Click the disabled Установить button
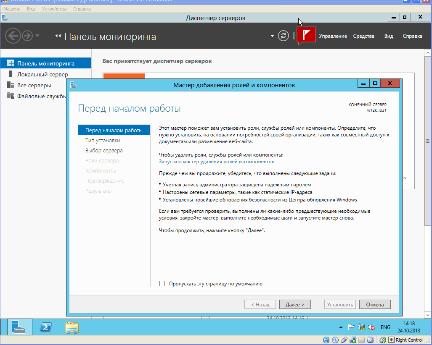 coord(340,304)
